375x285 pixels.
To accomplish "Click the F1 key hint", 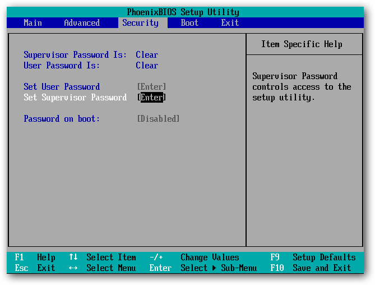I will 19,258.
